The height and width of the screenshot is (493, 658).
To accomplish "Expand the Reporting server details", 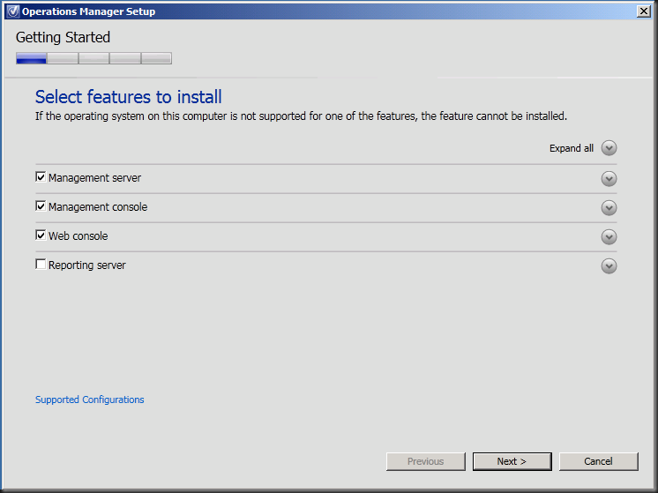I will [x=609, y=265].
